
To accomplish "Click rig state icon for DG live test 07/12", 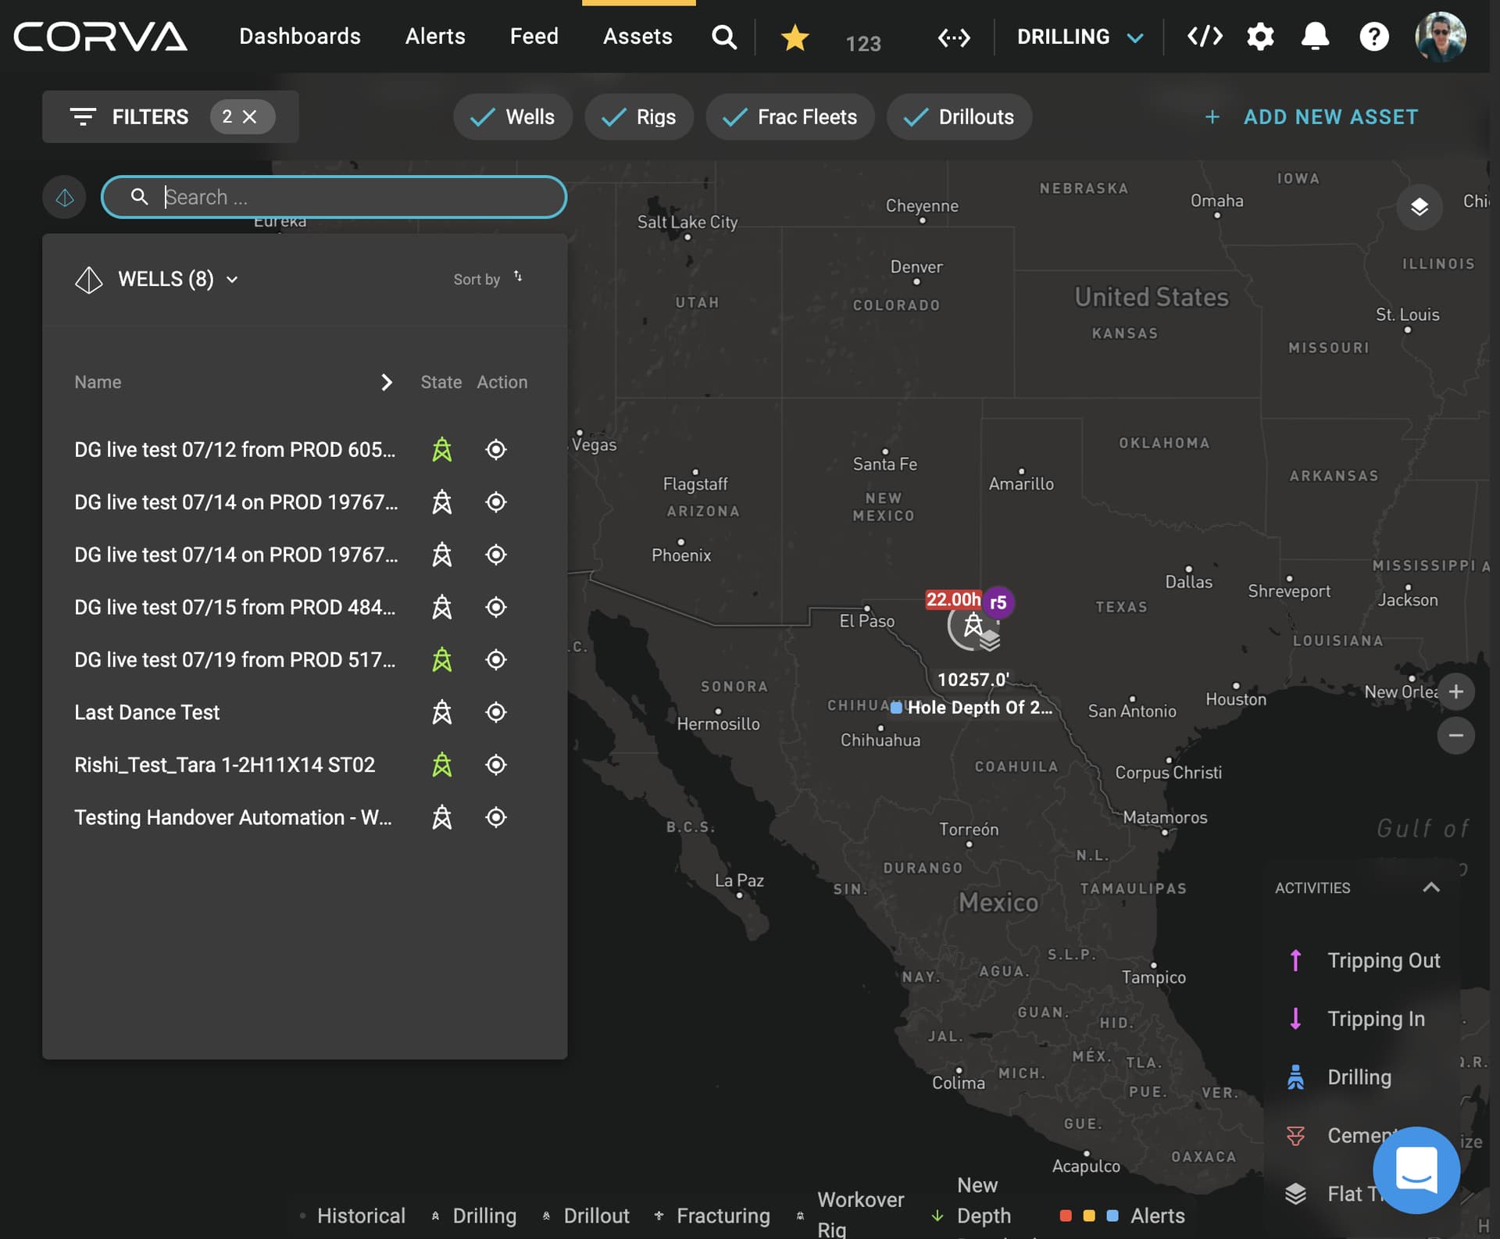I will [442, 450].
